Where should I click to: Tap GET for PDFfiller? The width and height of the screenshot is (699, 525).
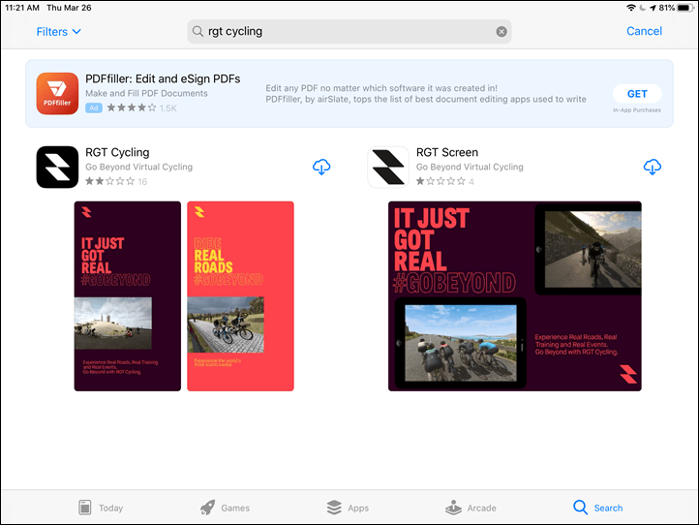(637, 94)
